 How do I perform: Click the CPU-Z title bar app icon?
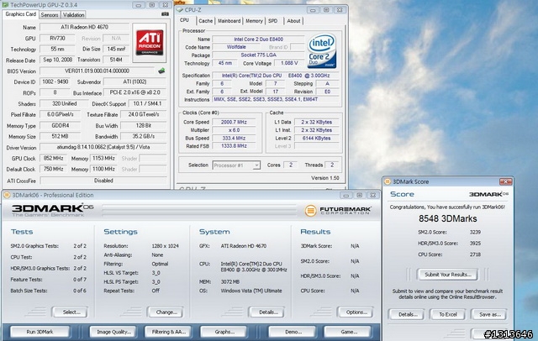click(179, 9)
